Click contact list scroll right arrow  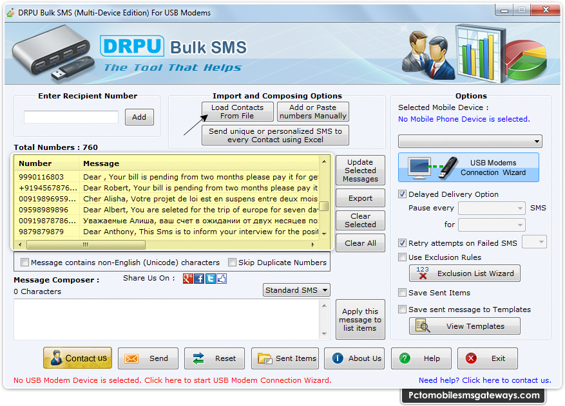312,245
